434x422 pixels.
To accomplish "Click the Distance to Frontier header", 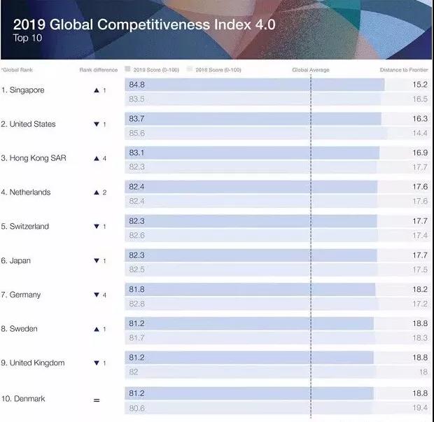I will tap(405, 70).
